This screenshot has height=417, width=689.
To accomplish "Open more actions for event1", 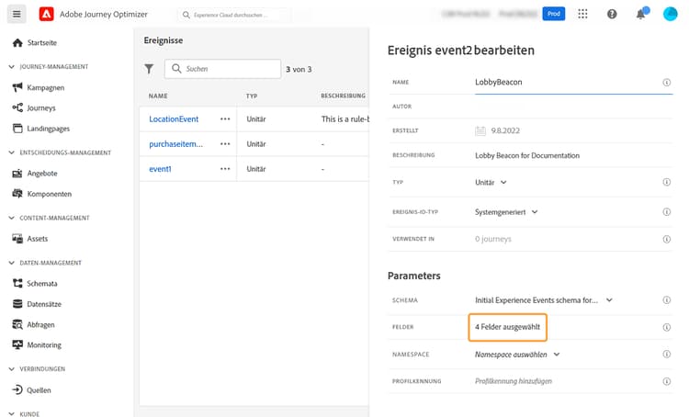I will click(224, 169).
